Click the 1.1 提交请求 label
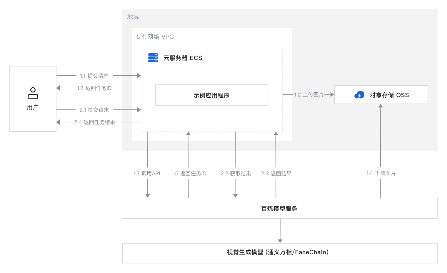Image resolution: width=447 pixels, height=273 pixels. (x=94, y=76)
